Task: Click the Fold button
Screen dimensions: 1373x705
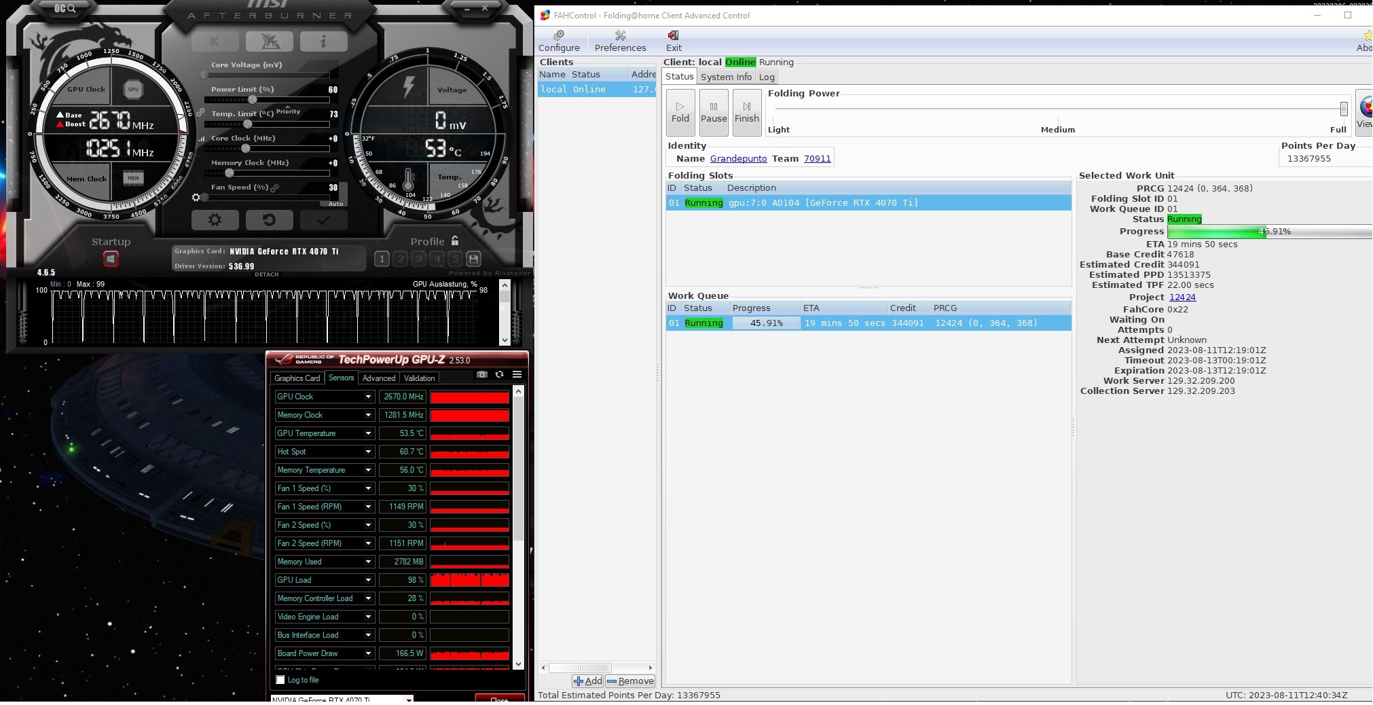Action: tap(680, 112)
